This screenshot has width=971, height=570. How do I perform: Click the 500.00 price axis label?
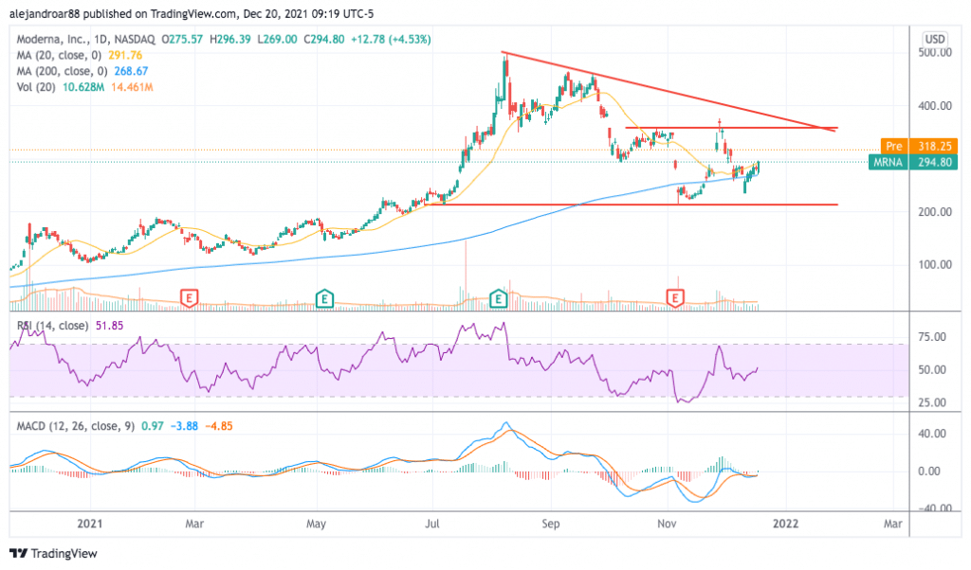coord(934,52)
